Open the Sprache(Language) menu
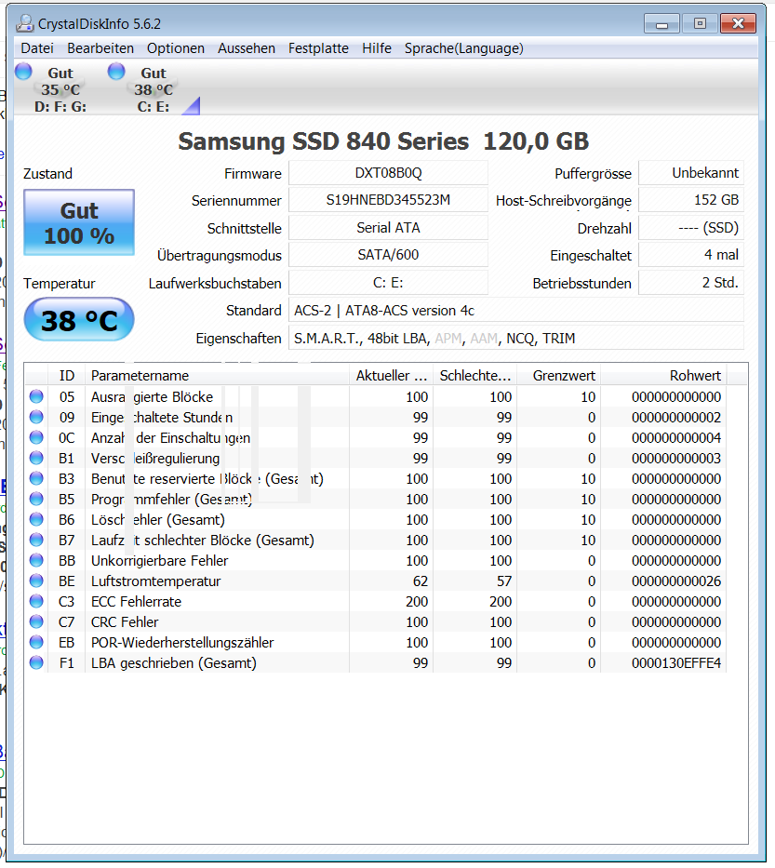This screenshot has width=775, height=868. [464, 48]
